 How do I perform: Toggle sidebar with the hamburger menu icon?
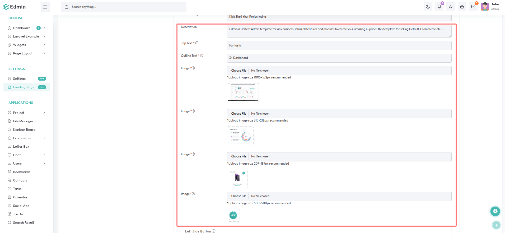45,7
